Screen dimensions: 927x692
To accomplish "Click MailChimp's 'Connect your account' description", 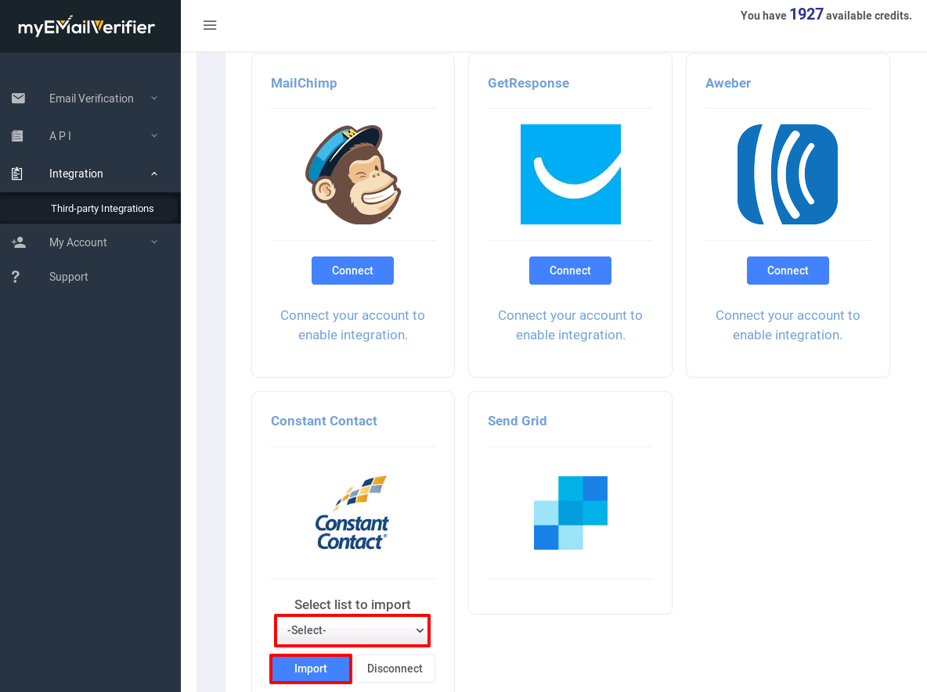I will 352,324.
